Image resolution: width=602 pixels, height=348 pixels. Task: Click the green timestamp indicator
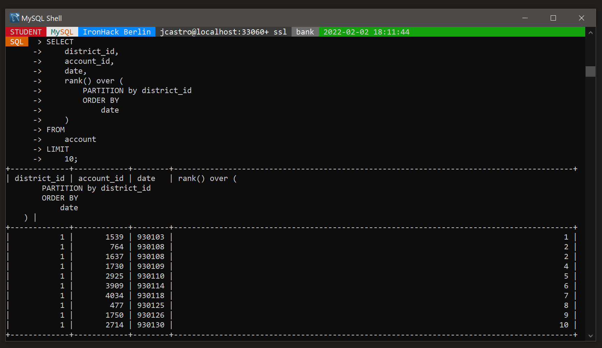[366, 31]
